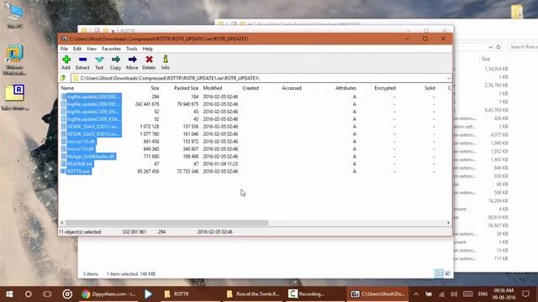Image resolution: width=538 pixels, height=302 pixels.
Task: Open the Windows Start menu
Action: click(x=9, y=294)
